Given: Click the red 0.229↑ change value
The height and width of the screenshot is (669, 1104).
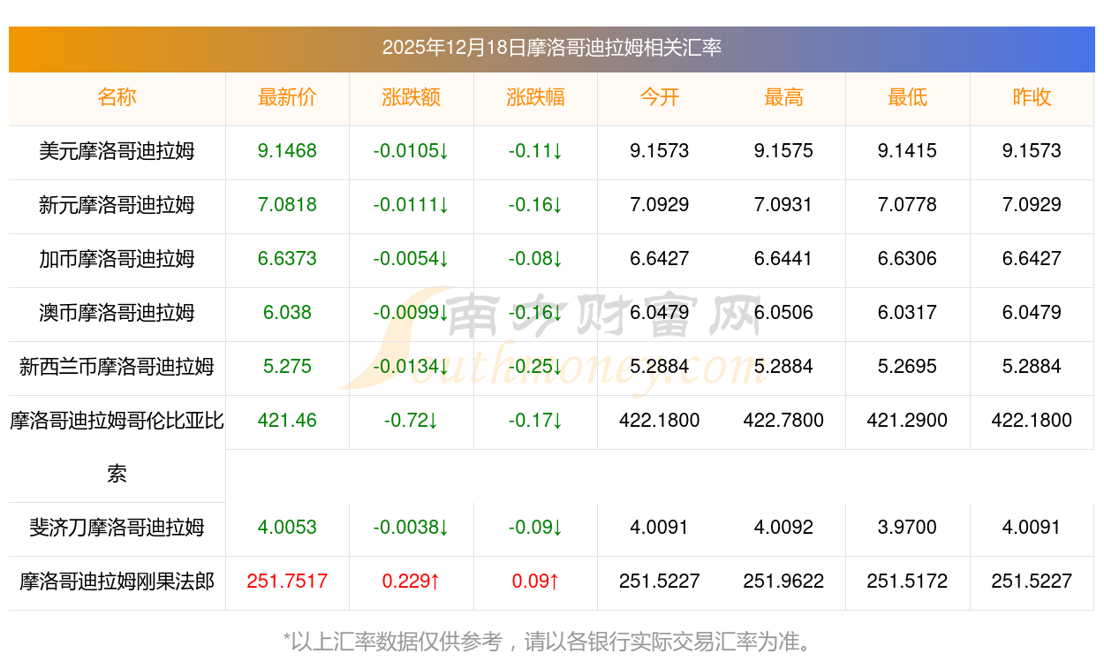Looking at the screenshot, I should pos(411,582).
